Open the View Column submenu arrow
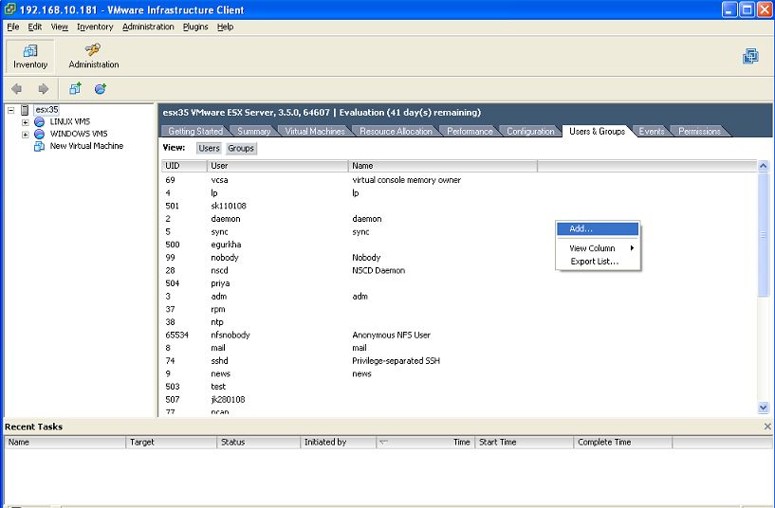The image size is (775, 508). coord(632,248)
